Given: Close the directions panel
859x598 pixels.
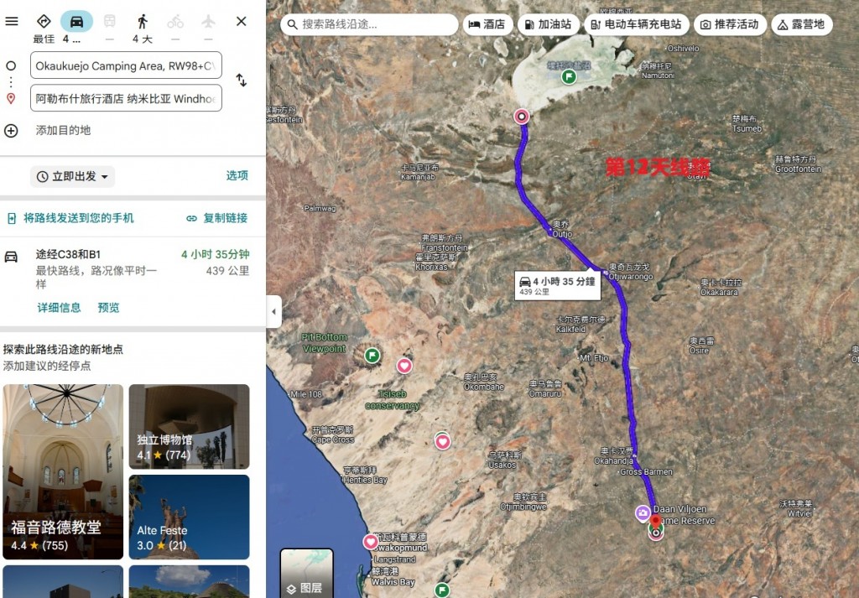Looking at the screenshot, I should (x=242, y=21).
